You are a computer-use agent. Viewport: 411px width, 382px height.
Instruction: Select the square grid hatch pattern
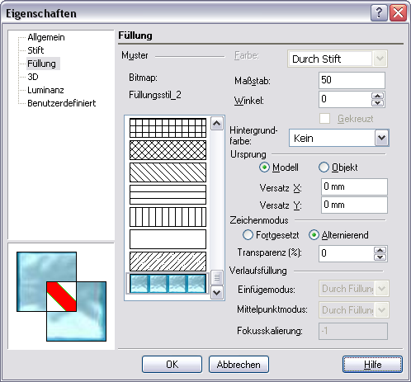(168, 128)
